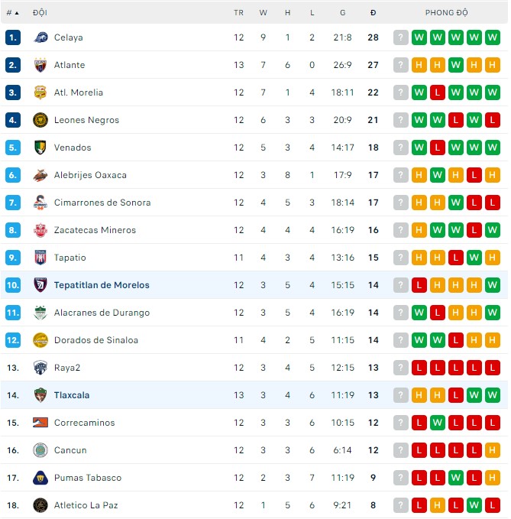Click the Alebrijes Oaxaca logo

[40, 175]
